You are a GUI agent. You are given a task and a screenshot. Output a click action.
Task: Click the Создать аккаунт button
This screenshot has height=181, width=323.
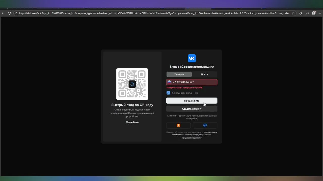coord(192,109)
